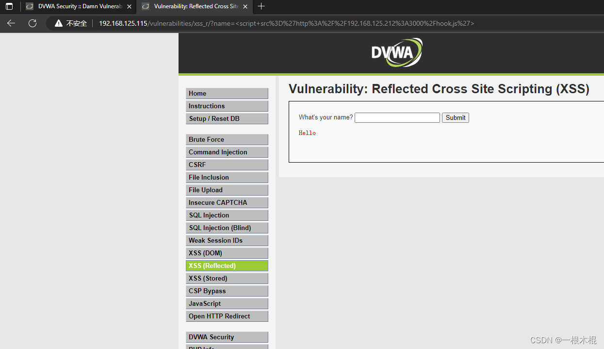Open the Instructions page
This screenshot has height=349, width=604.
tap(227, 106)
